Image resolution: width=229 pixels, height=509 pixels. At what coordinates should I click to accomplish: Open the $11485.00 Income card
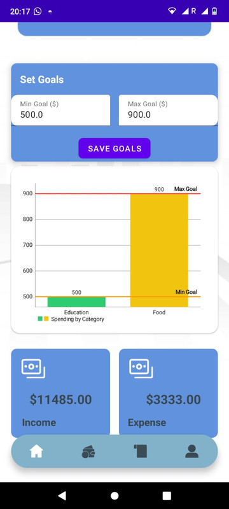(x=60, y=393)
